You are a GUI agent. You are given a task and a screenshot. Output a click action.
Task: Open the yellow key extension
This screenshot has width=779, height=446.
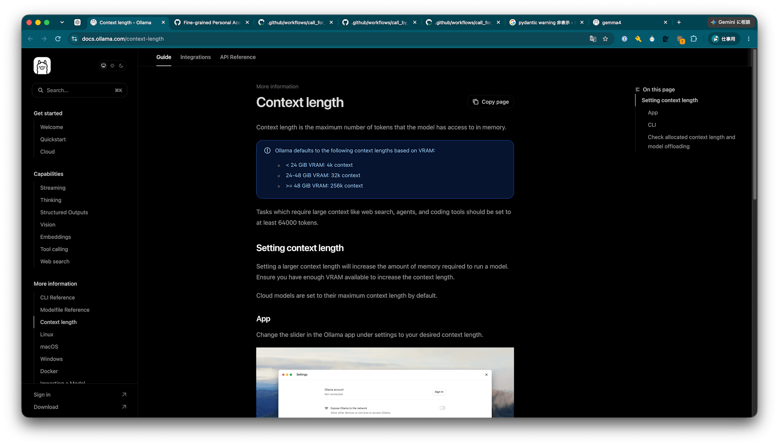638,39
